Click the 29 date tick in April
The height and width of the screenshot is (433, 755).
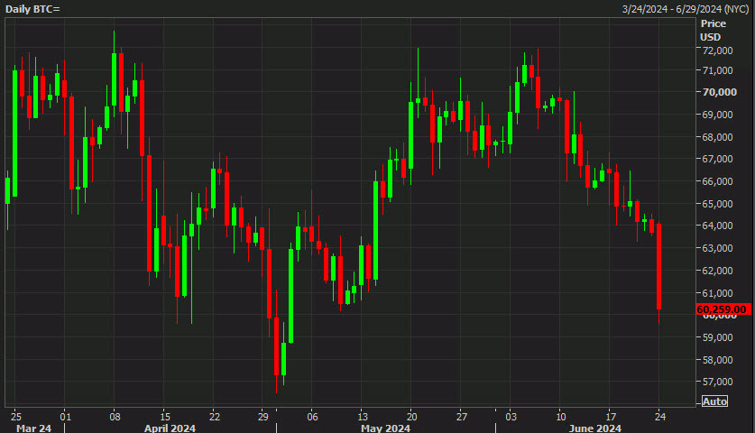[262, 417]
